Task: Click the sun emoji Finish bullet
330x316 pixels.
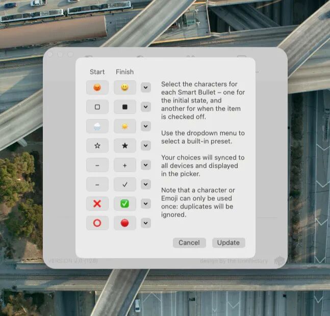Action: (x=125, y=126)
